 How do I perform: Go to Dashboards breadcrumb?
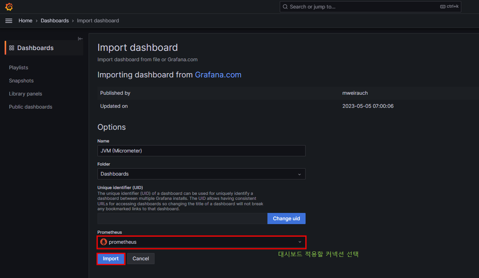point(55,21)
